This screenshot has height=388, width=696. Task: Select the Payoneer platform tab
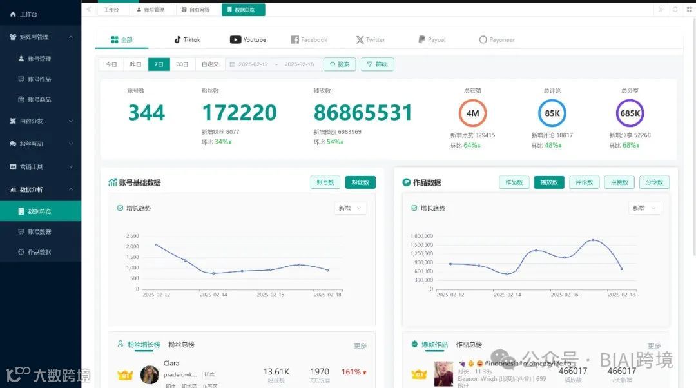497,39
